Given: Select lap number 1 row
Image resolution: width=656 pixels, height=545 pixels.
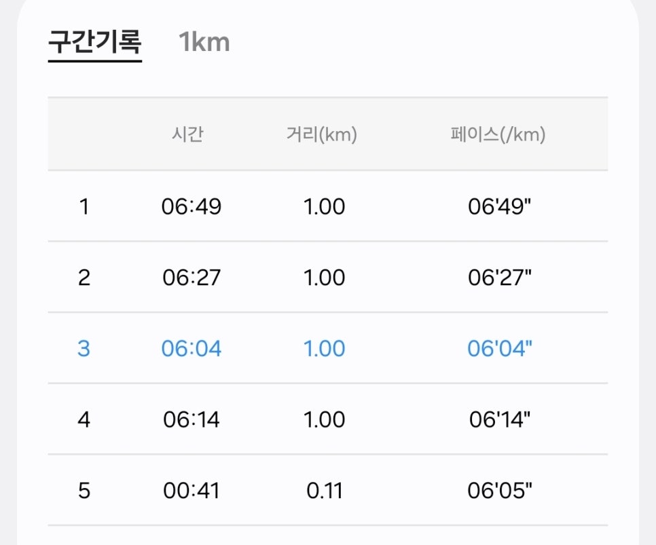Looking at the screenshot, I should click(x=327, y=206).
